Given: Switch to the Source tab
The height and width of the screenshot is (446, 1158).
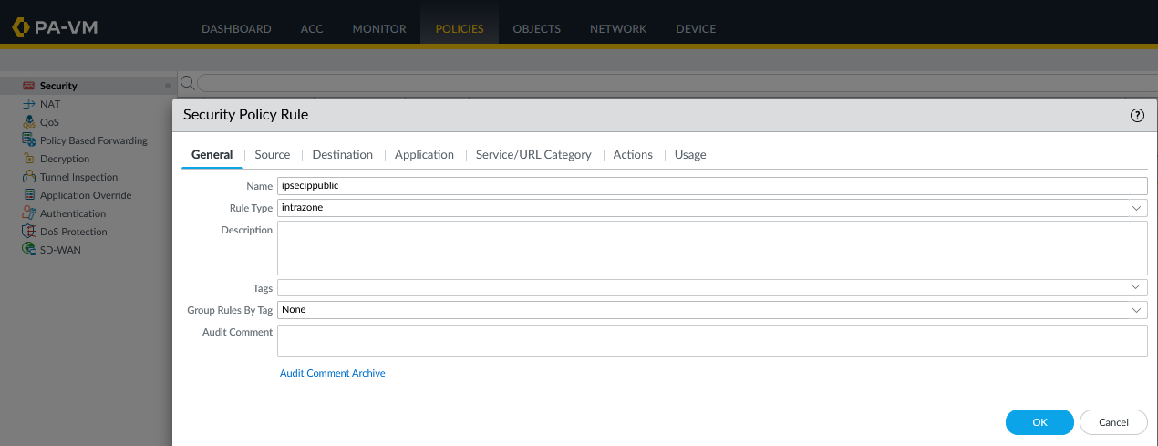Looking at the screenshot, I should click(x=272, y=155).
